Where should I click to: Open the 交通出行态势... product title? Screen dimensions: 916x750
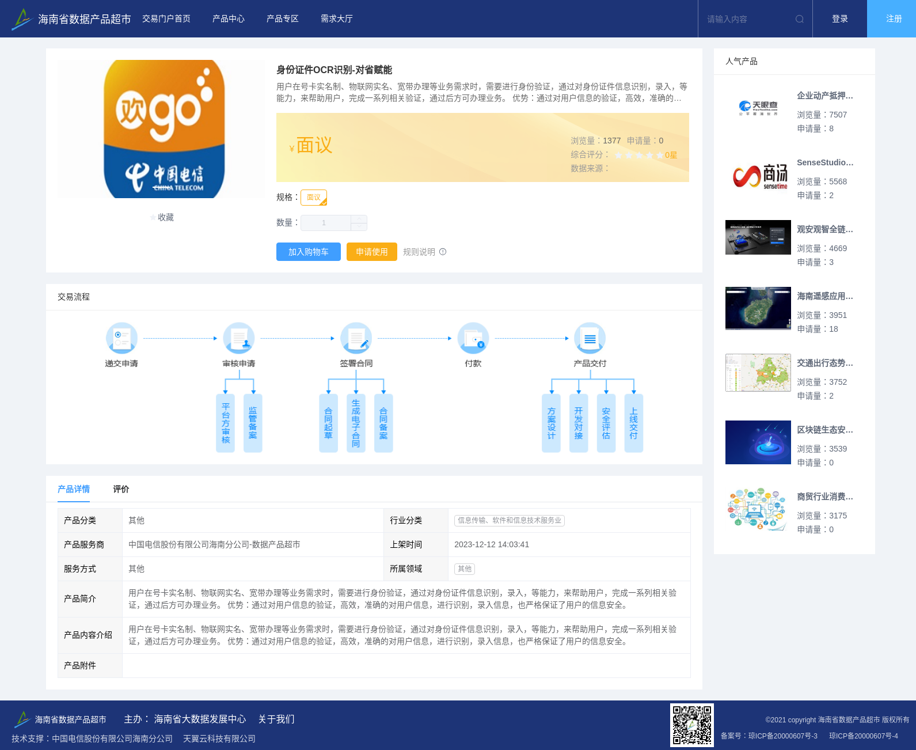click(x=825, y=363)
